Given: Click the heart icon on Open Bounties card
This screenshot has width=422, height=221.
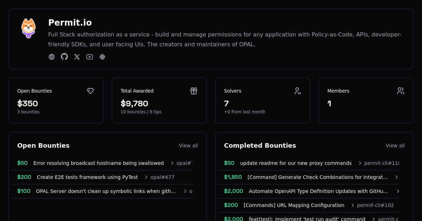Looking at the screenshot, I should (90, 91).
